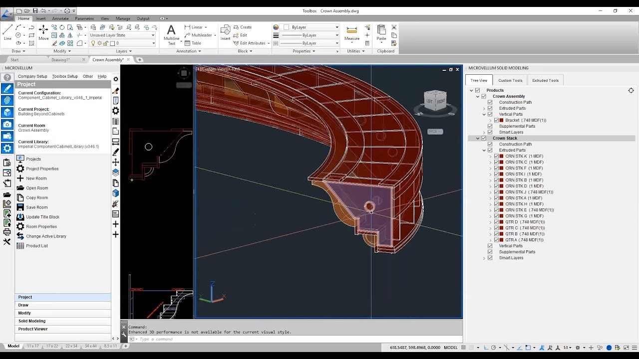Open the Custom Tools tab
This screenshot has height=359, width=639.
coord(510,80)
